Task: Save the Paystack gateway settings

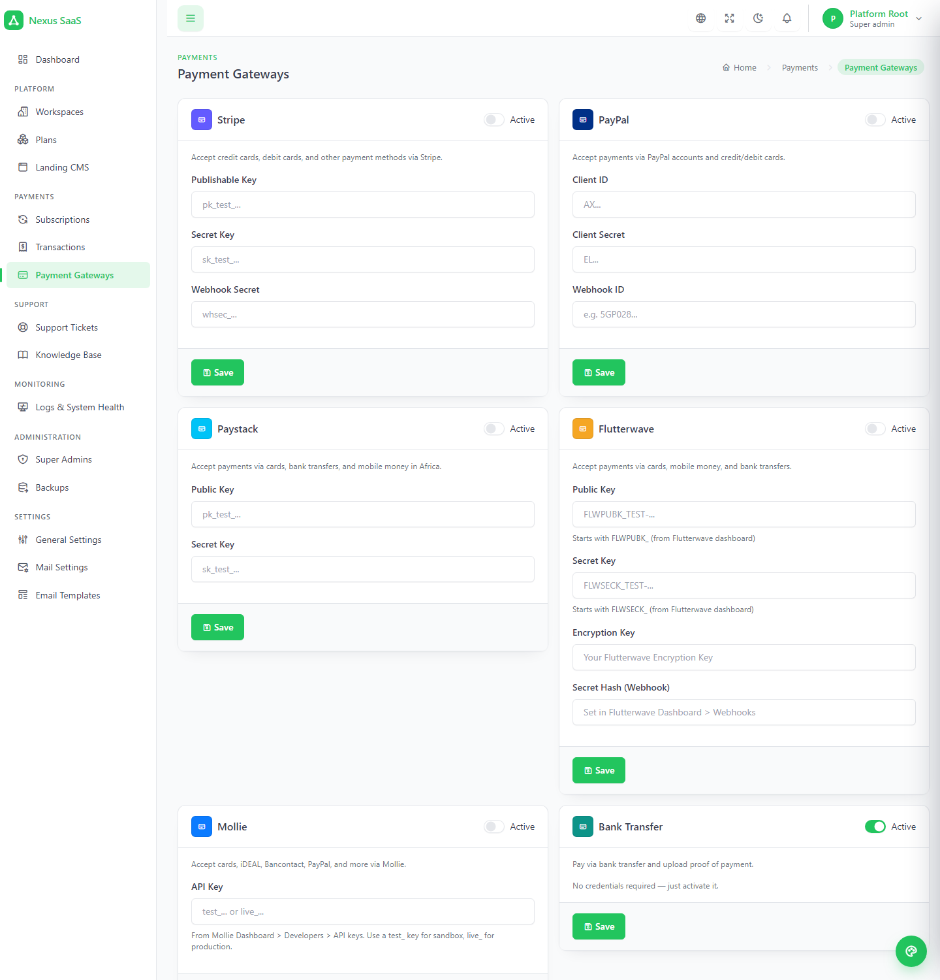Action: pyautogui.click(x=217, y=627)
